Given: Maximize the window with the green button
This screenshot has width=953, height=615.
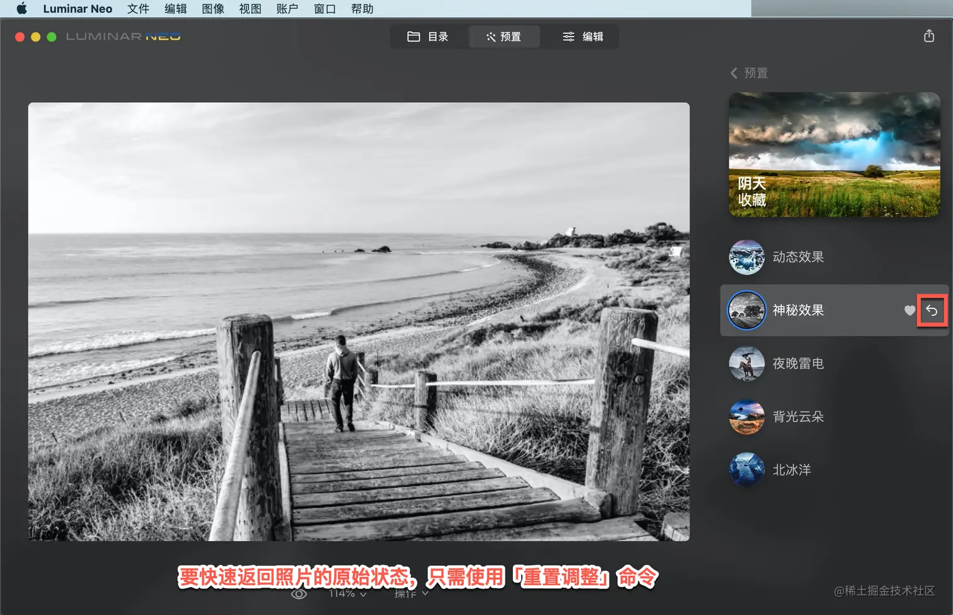Looking at the screenshot, I should 52,37.
